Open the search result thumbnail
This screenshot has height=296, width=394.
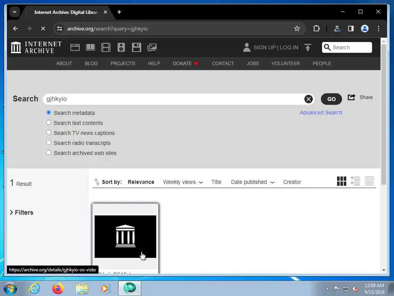pyautogui.click(x=125, y=237)
